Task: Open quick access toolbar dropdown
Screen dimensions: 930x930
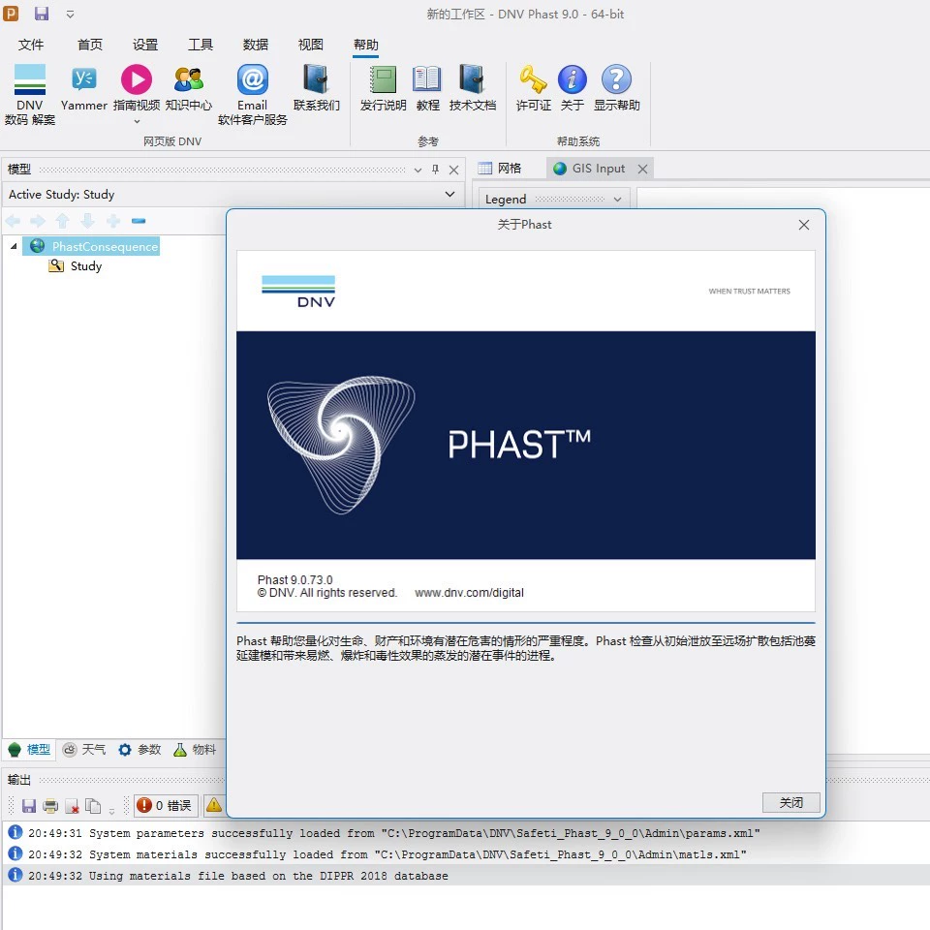Action: pos(70,15)
